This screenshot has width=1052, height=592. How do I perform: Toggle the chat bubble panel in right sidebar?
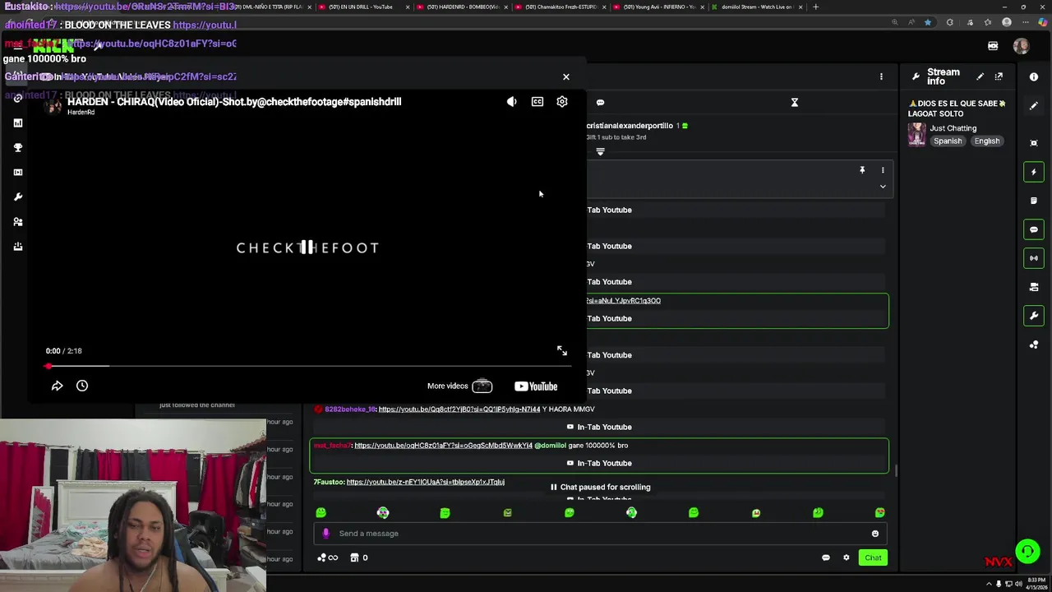click(1034, 229)
